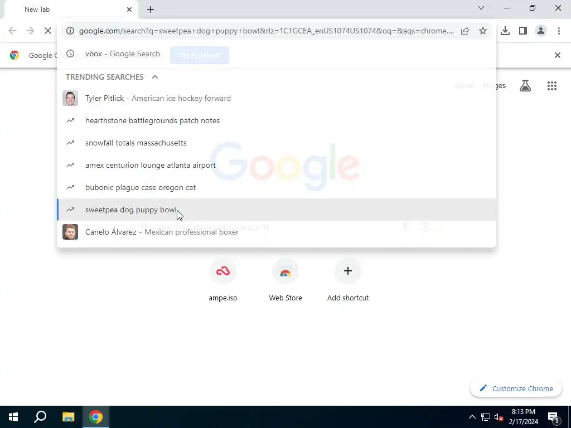Open Chrome downloads icon
Viewport: 571px width, 428px height.
click(x=505, y=31)
